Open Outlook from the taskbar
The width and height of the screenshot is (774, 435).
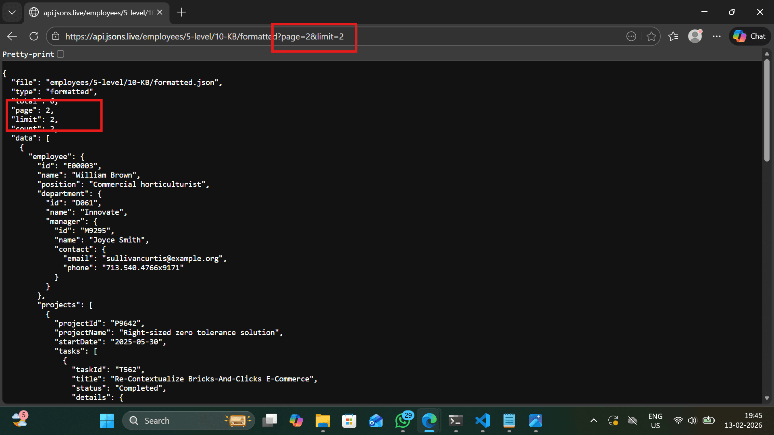pos(376,421)
